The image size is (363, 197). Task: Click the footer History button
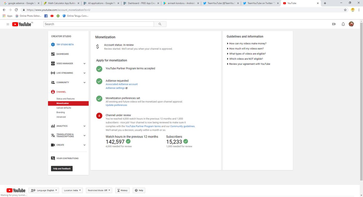pos(122,190)
